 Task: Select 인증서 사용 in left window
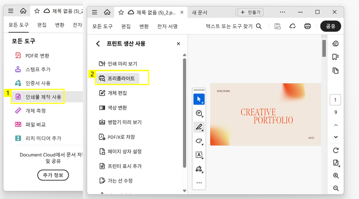click(33, 83)
